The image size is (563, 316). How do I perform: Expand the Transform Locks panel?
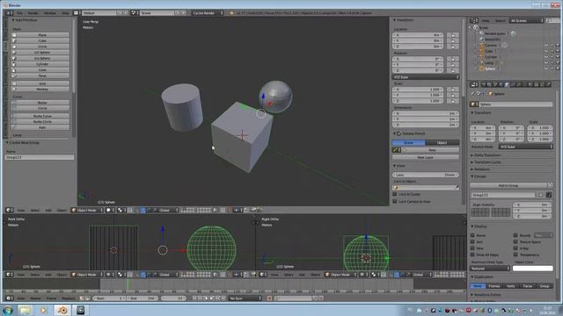click(x=487, y=162)
